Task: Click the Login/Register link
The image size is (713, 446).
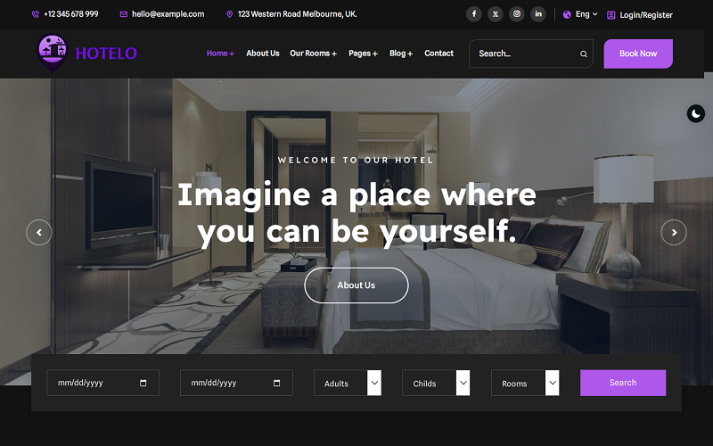Action: click(640, 15)
